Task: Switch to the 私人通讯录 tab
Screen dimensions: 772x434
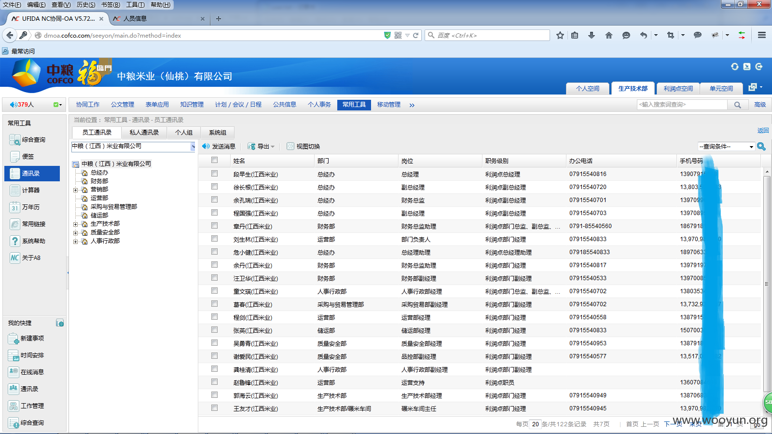Action: point(144,133)
